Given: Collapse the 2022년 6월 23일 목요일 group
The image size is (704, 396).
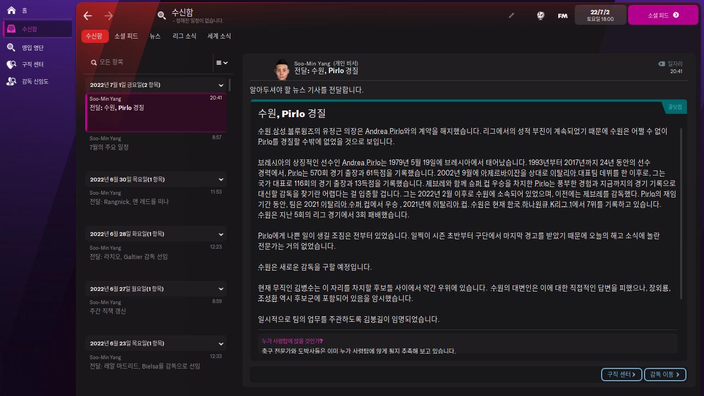Looking at the screenshot, I should 221,344.
